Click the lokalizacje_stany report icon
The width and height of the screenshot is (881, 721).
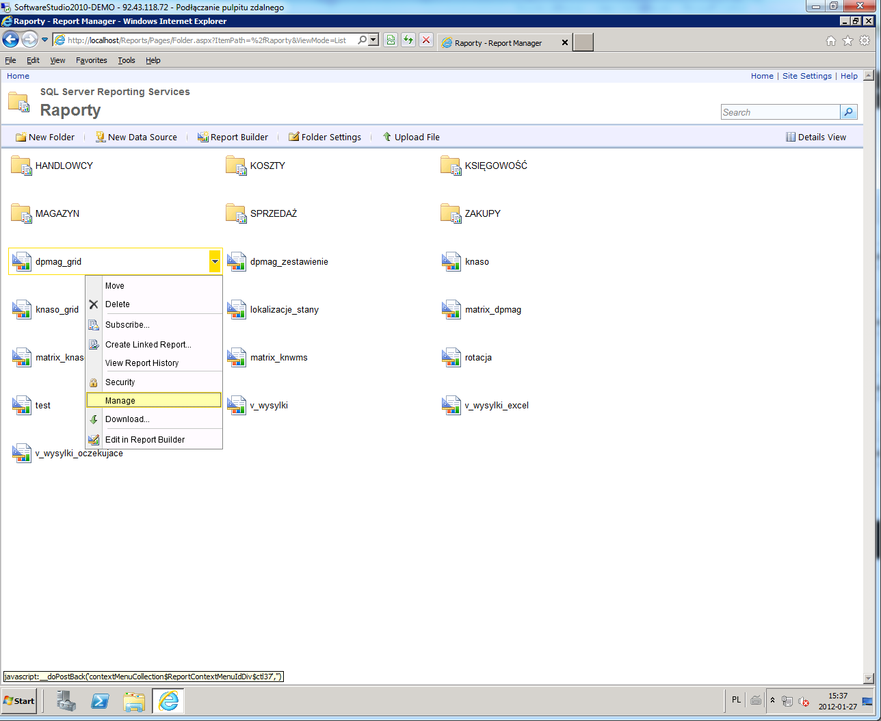tap(237, 310)
